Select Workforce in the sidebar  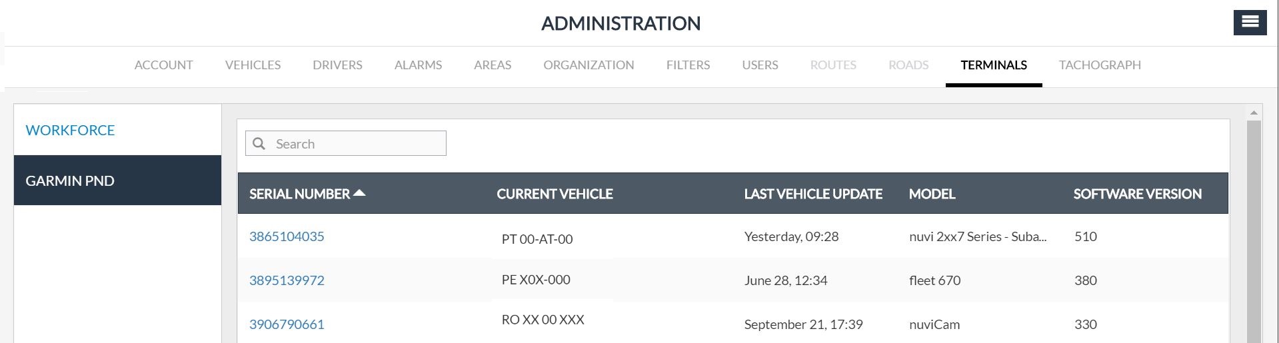[x=70, y=131]
